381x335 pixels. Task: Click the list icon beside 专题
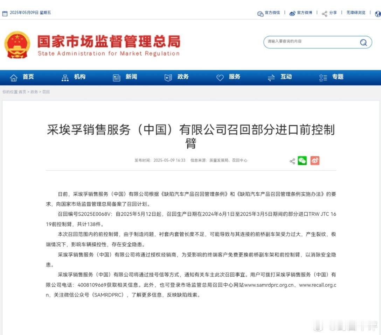click(x=323, y=78)
